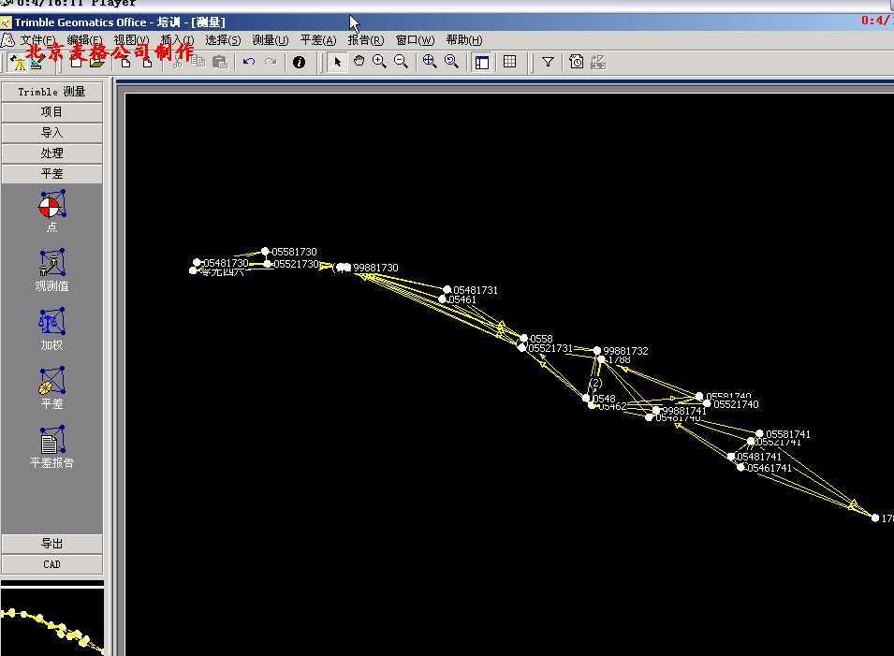This screenshot has height=656, width=894.
Task: Click the redo arrow icon
Action: coord(271,62)
